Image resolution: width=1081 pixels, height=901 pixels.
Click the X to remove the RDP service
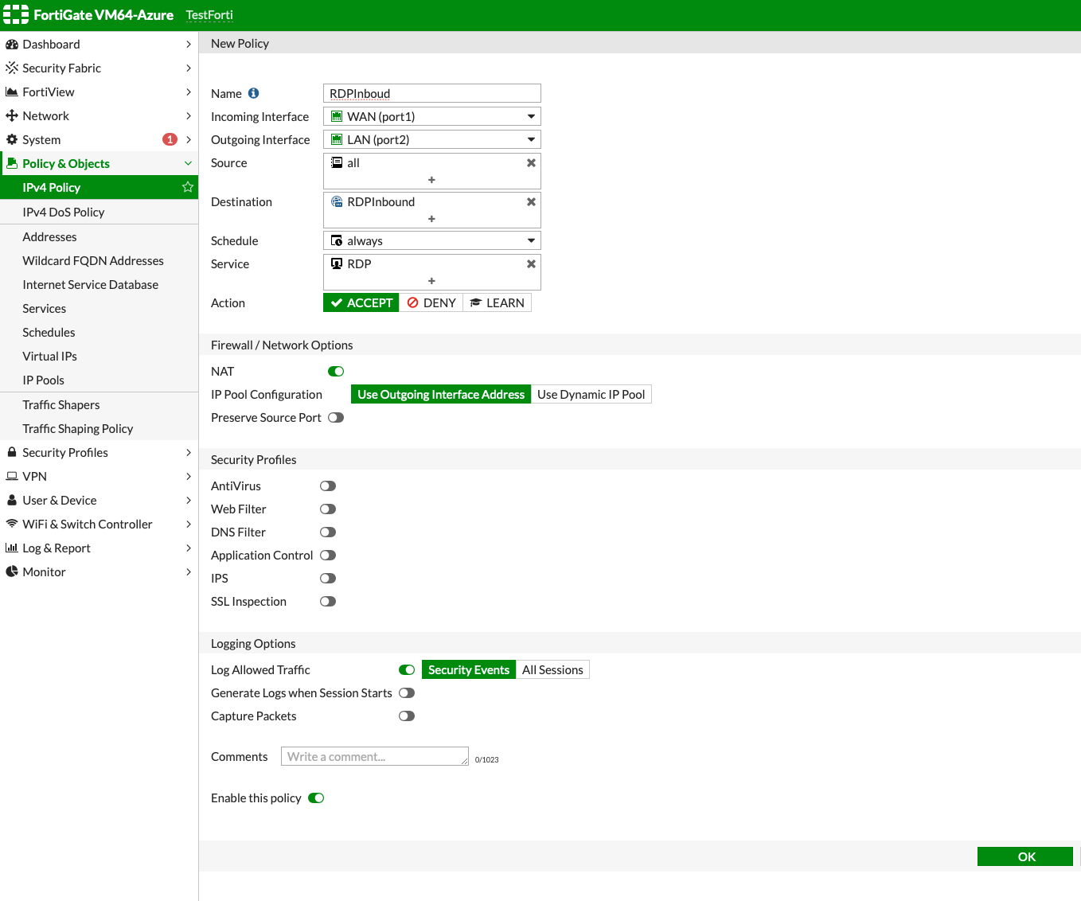point(531,263)
